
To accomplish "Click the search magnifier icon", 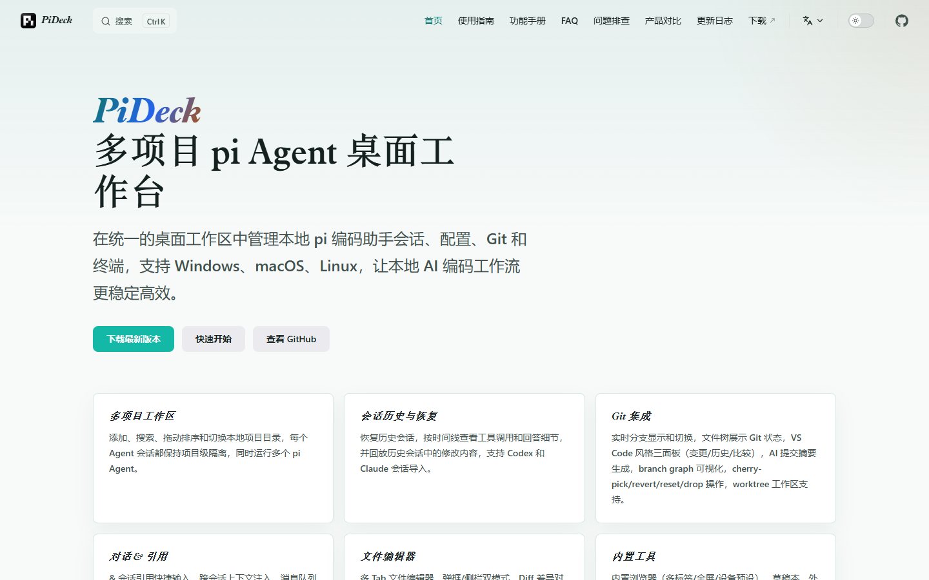I will click(x=106, y=21).
